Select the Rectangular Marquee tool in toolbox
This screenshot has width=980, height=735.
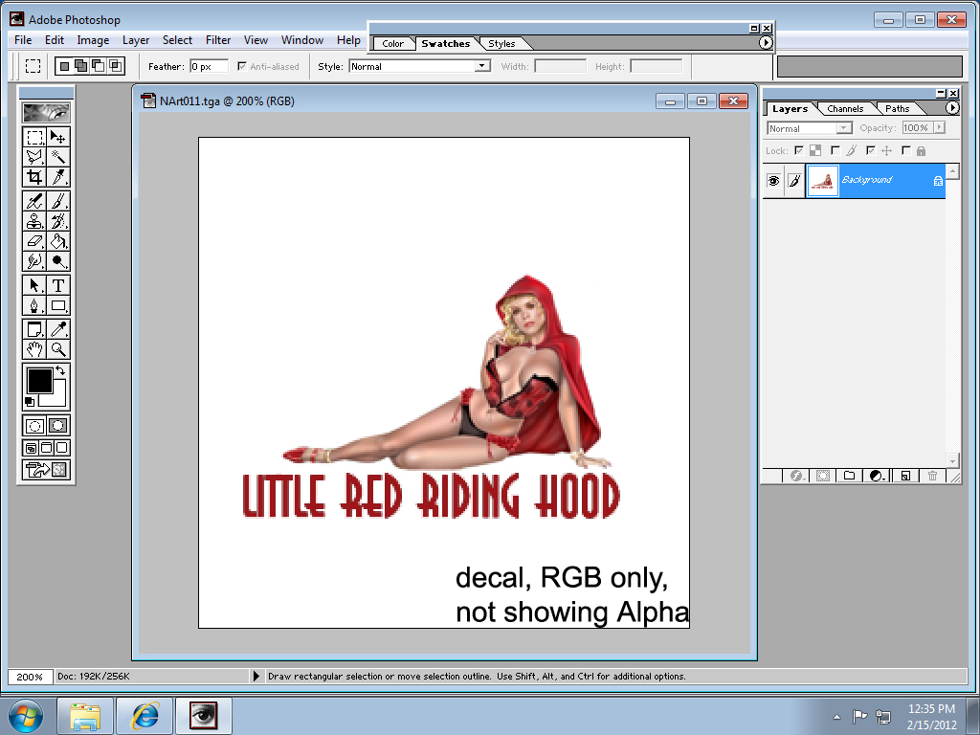34,137
